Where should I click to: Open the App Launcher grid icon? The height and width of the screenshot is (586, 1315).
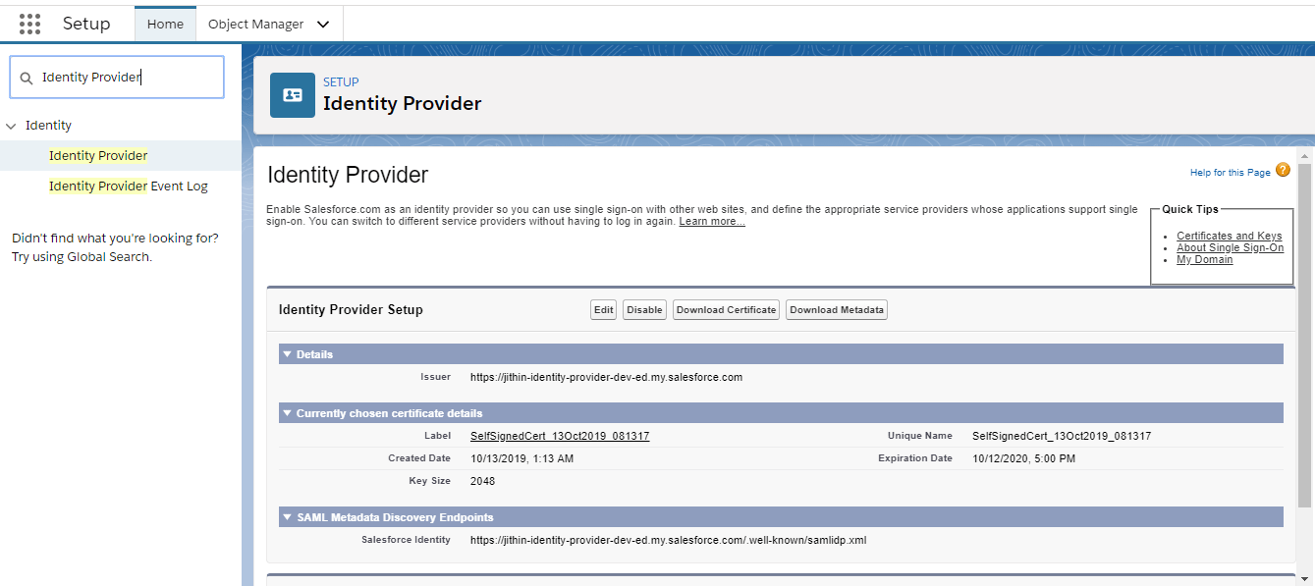29,24
